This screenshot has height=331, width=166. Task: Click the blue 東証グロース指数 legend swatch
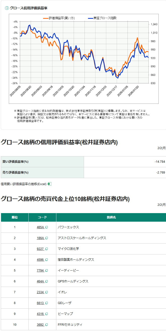(x=90, y=18)
